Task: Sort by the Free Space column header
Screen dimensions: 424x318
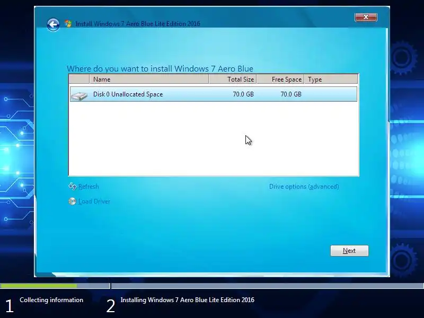Action: click(280, 79)
